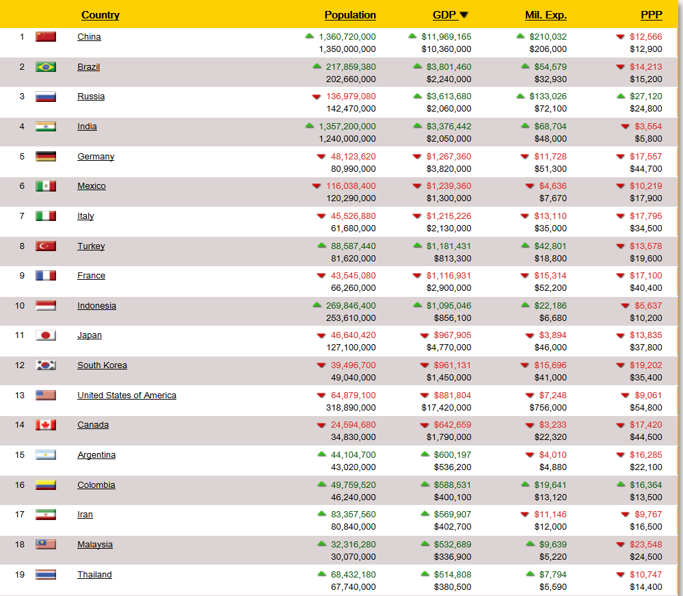This screenshot has width=683, height=596.
Task: Open the Russia country link
Action: tap(91, 96)
